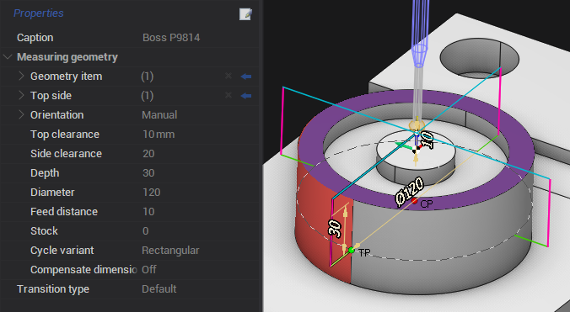Select the Top clearance label
The width and height of the screenshot is (570, 312).
pyautogui.click(x=65, y=135)
